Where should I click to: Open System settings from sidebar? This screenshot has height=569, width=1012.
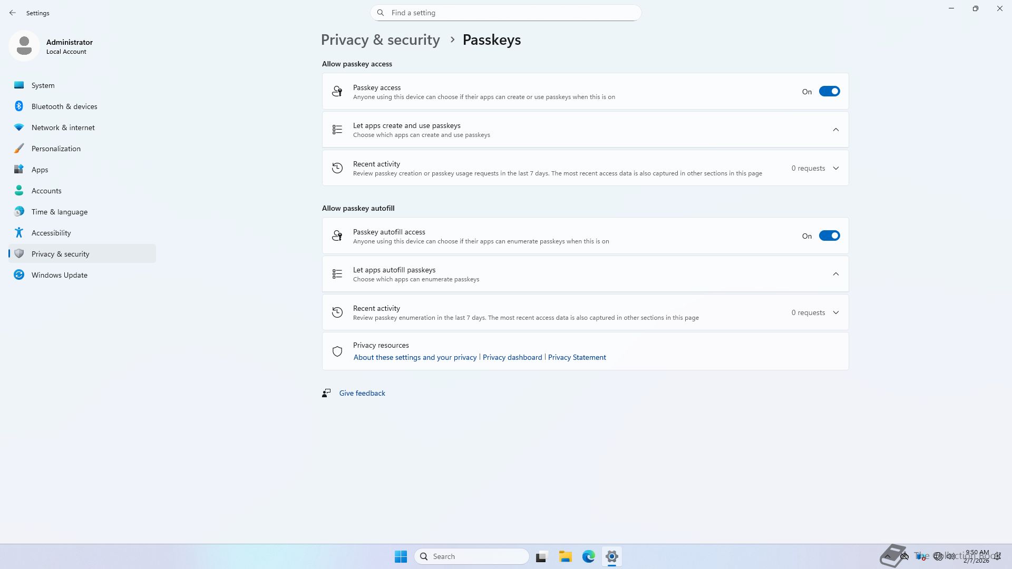point(43,85)
